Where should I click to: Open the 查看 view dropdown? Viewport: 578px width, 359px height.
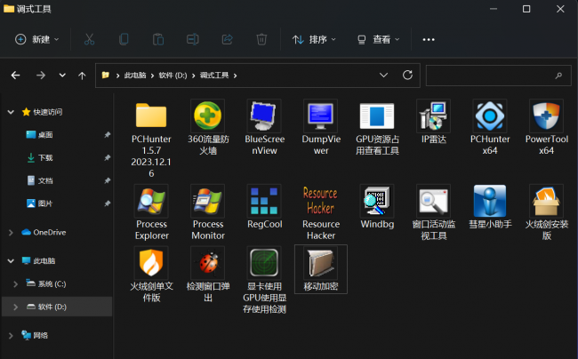click(379, 39)
